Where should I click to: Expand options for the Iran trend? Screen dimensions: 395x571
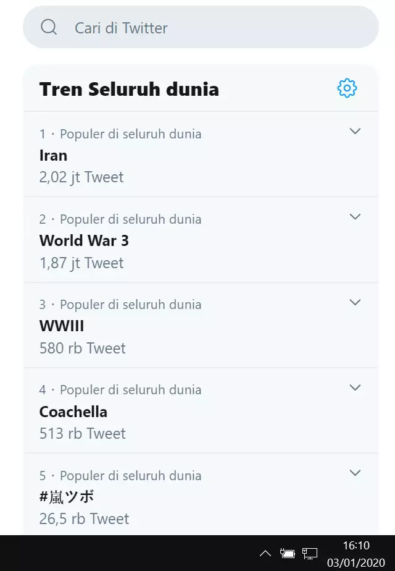click(355, 131)
